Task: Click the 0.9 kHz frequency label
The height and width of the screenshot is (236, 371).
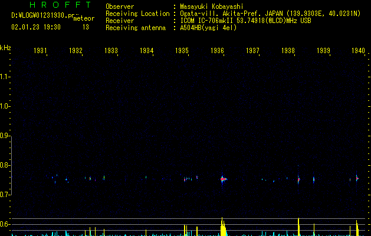Action: (x=4, y=136)
